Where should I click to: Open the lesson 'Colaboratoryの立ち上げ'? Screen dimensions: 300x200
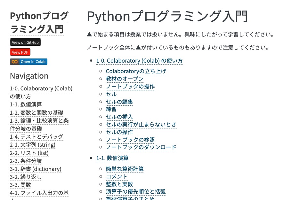[x=136, y=71]
